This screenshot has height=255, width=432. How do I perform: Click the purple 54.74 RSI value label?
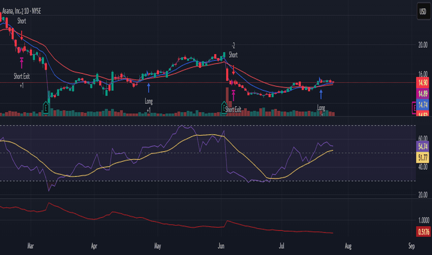[423, 147]
